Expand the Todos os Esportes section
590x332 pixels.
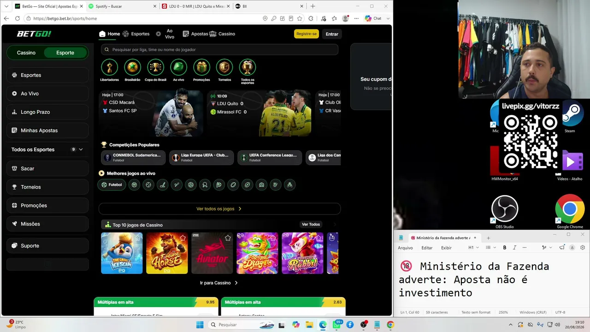tap(47, 149)
